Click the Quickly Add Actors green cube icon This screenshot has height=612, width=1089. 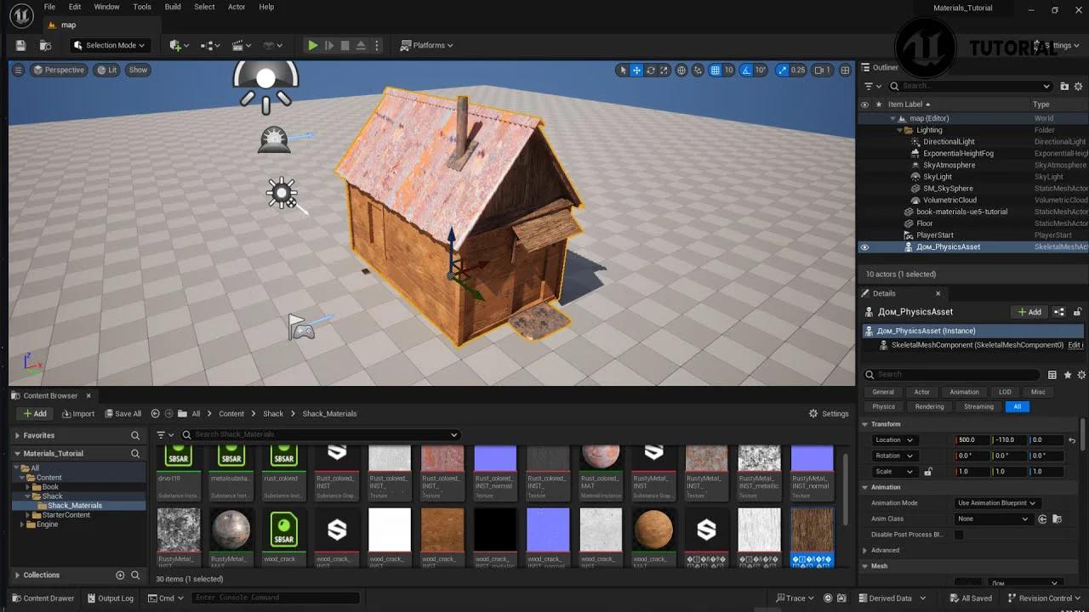[x=174, y=45]
